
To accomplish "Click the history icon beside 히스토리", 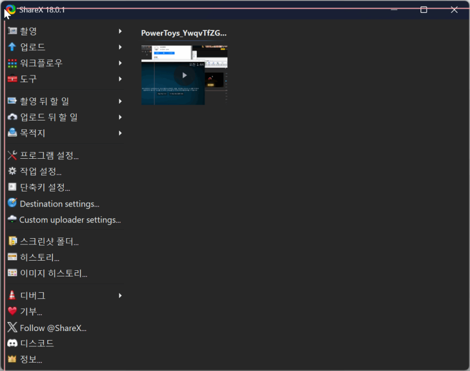I will click(x=12, y=257).
